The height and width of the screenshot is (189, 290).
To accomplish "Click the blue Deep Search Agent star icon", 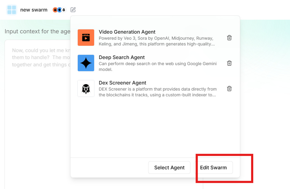I will pyautogui.click(x=86, y=63).
